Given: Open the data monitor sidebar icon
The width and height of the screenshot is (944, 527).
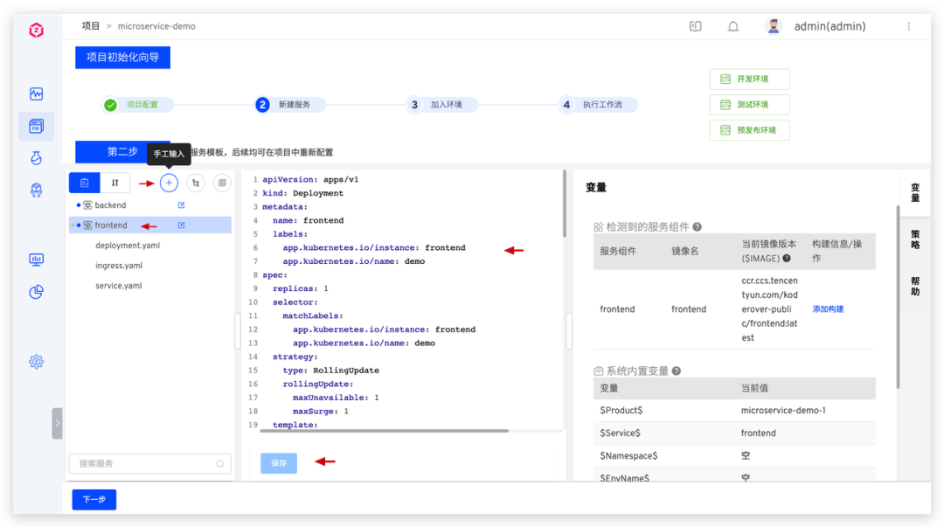Looking at the screenshot, I should pos(36,260).
